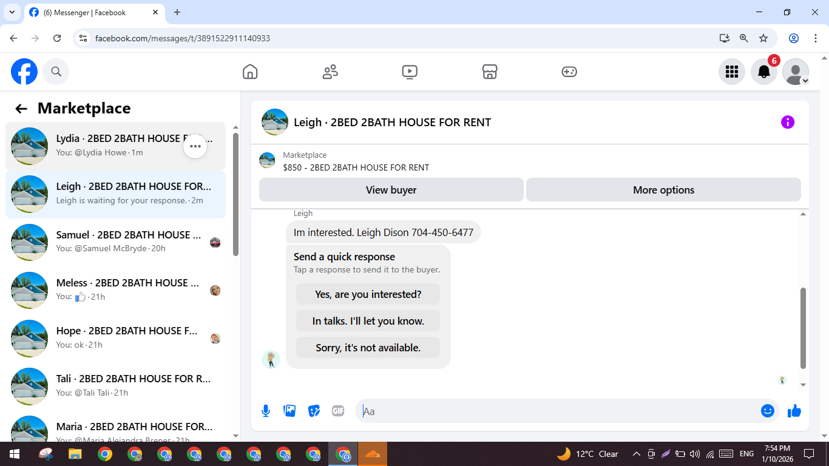Click the conversation list scroll-down arrow
Viewport: 829px width, 466px height.
click(236, 435)
